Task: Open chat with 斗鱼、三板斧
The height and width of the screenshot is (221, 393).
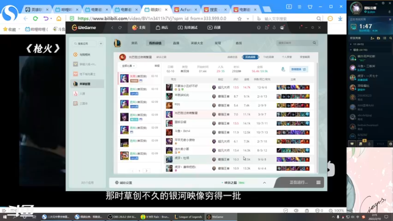Action: click(x=370, y=68)
